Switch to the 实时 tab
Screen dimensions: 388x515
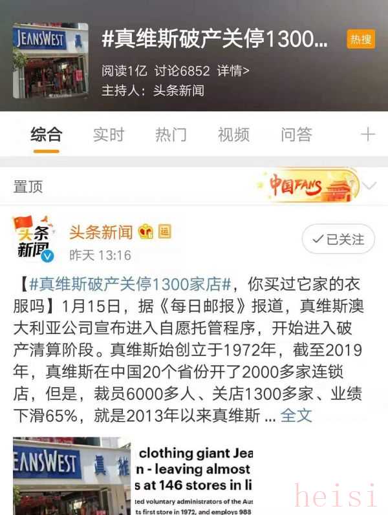coord(109,134)
